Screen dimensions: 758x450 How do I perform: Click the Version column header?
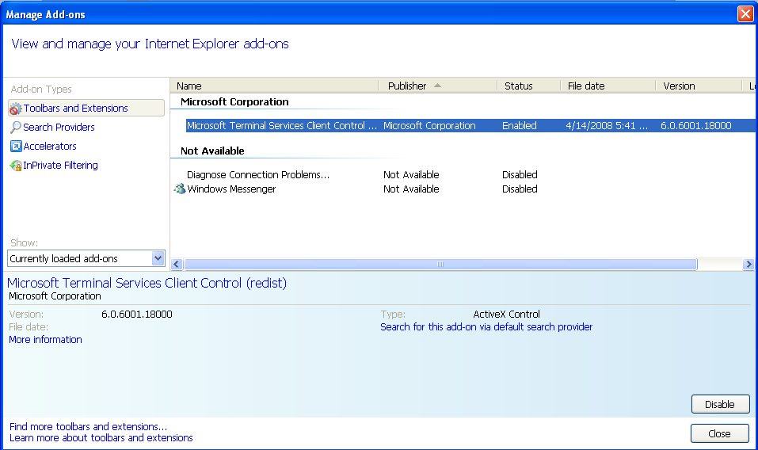click(679, 86)
